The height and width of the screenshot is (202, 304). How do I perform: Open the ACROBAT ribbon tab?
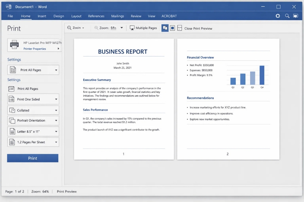169,16
